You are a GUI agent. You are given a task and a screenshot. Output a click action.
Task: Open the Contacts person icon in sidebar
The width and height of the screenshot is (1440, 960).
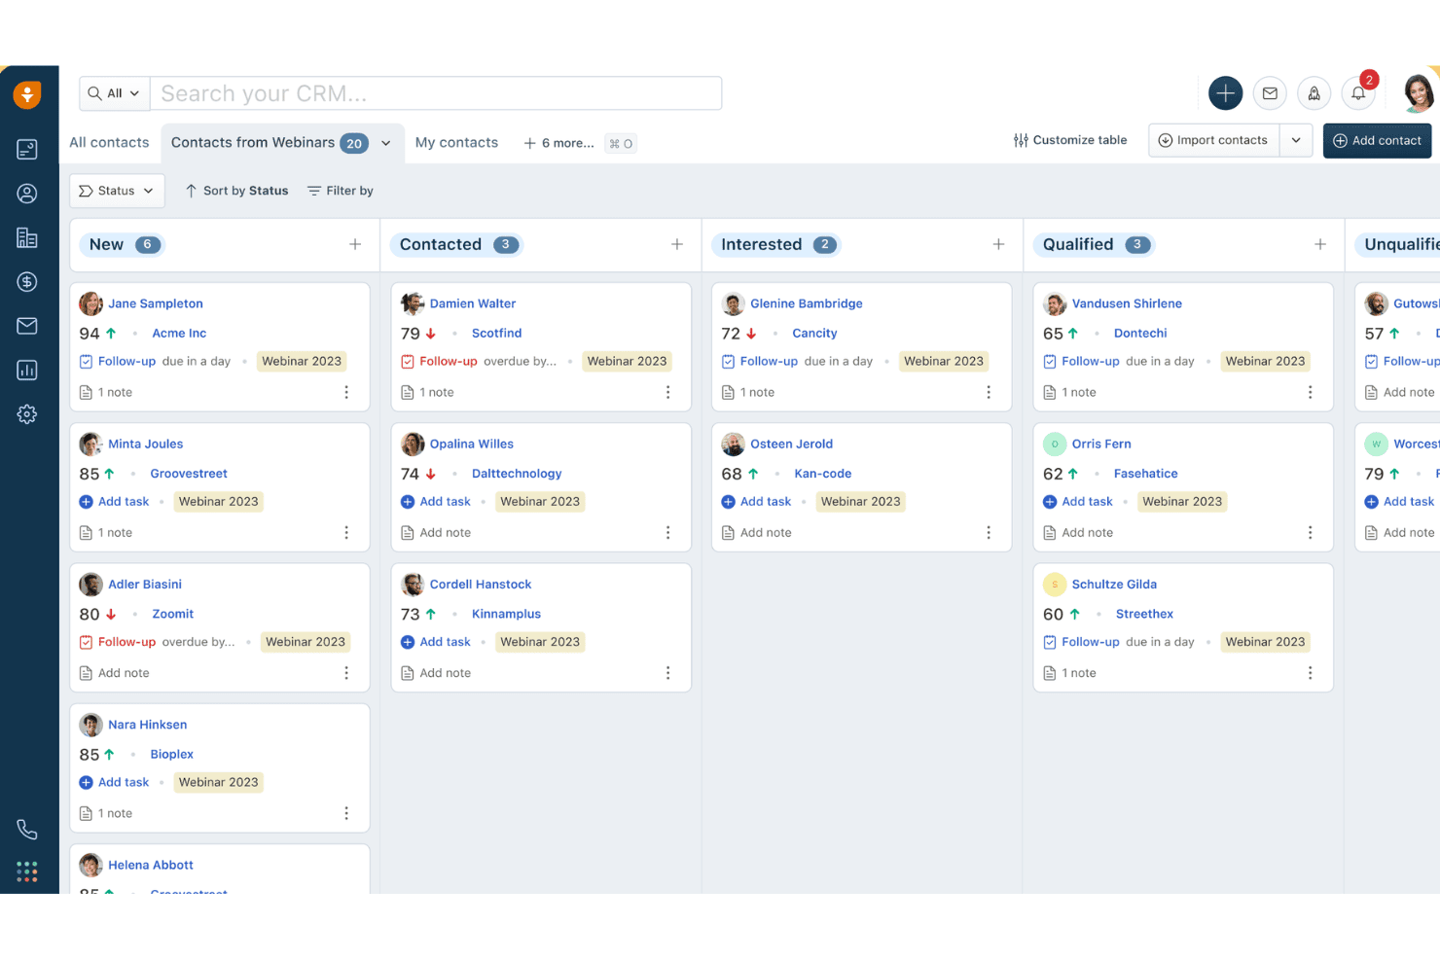(27, 194)
